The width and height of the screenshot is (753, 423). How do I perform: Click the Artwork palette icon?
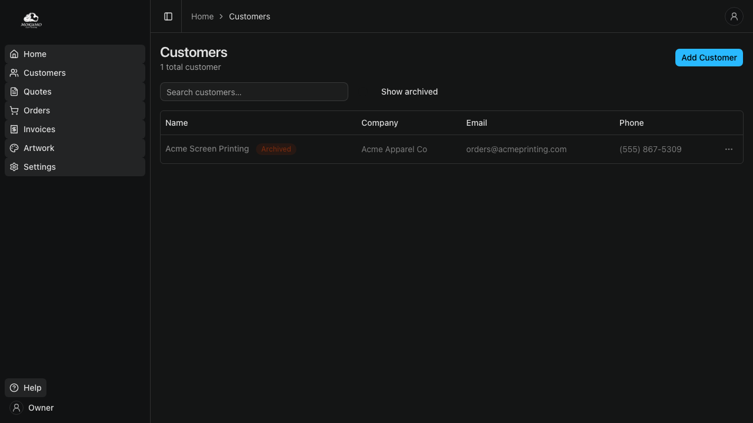tap(14, 148)
